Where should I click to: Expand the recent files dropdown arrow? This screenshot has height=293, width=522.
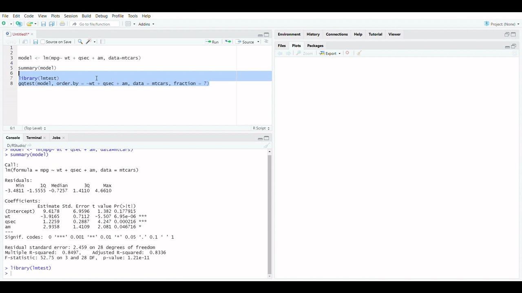pyautogui.click(x=35, y=24)
